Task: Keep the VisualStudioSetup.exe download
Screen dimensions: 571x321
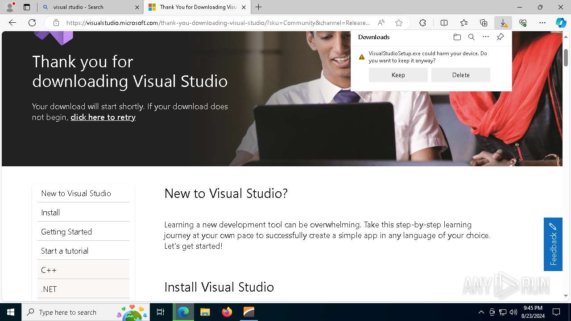Action: click(x=398, y=75)
